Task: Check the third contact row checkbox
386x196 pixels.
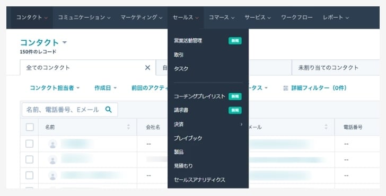Action: tap(30, 175)
